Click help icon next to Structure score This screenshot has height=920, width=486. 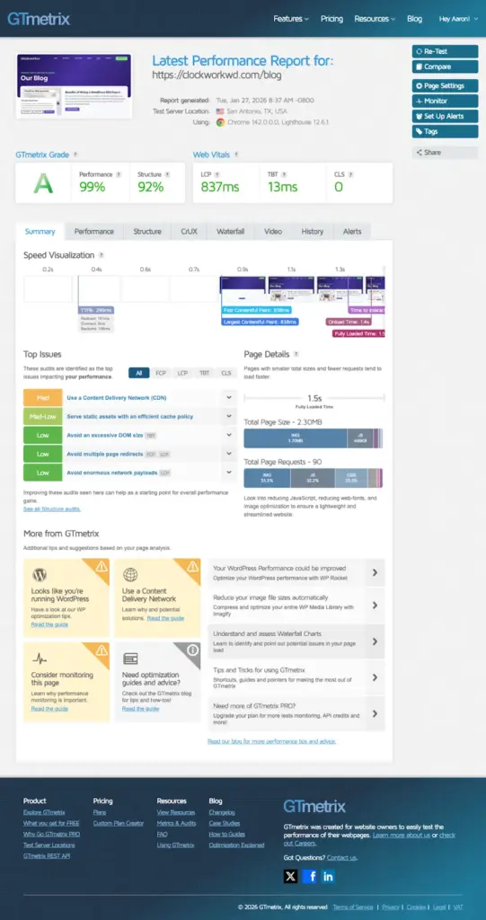(x=167, y=175)
